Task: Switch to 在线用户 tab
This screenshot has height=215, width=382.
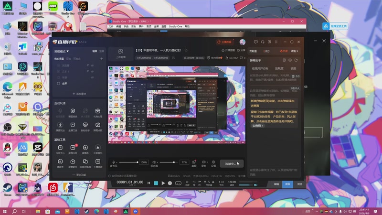Action: [x=260, y=68]
